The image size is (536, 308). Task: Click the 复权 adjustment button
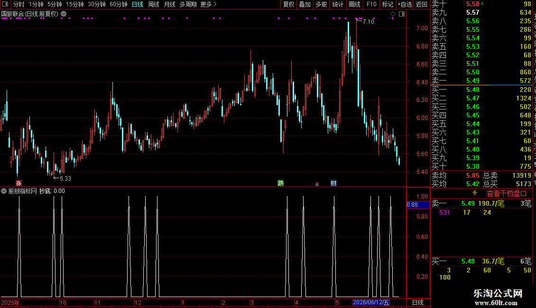pyautogui.click(x=289, y=4)
